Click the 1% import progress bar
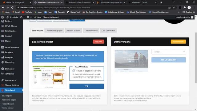Screen dimensions: 197x111 tap(87, 86)
